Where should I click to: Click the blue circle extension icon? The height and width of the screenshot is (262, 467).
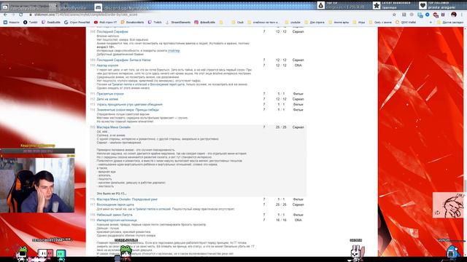click(428, 15)
